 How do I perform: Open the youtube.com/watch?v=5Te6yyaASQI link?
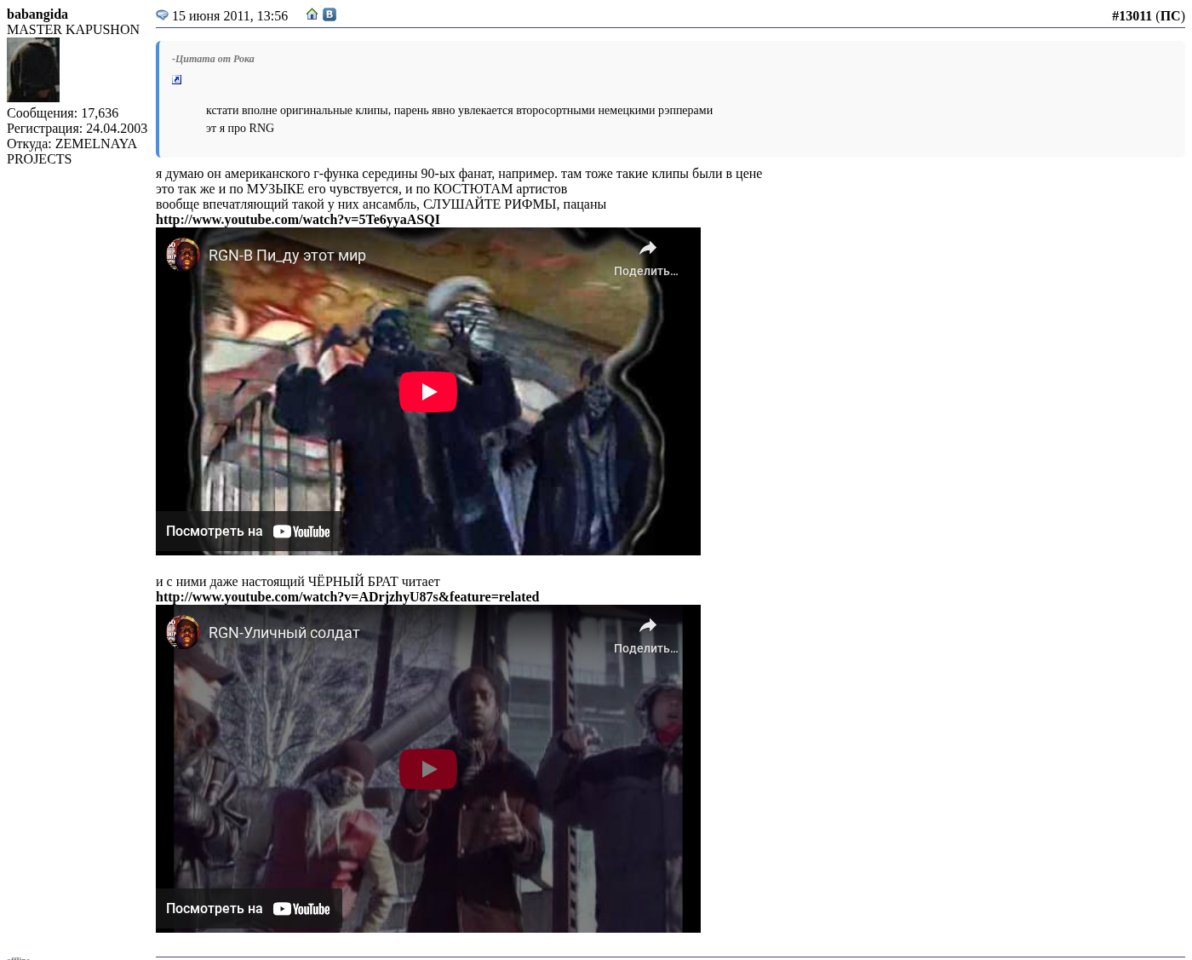[297, 220]
